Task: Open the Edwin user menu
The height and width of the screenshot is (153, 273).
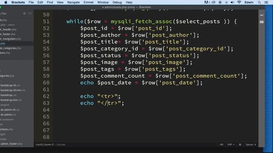Action: (x=249, y=2)
